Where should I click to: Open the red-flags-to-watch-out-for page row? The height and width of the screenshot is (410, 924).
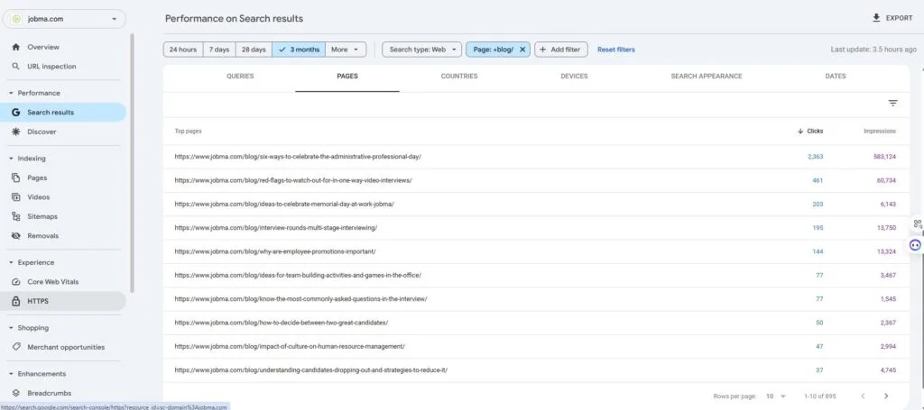pos(536,180)
